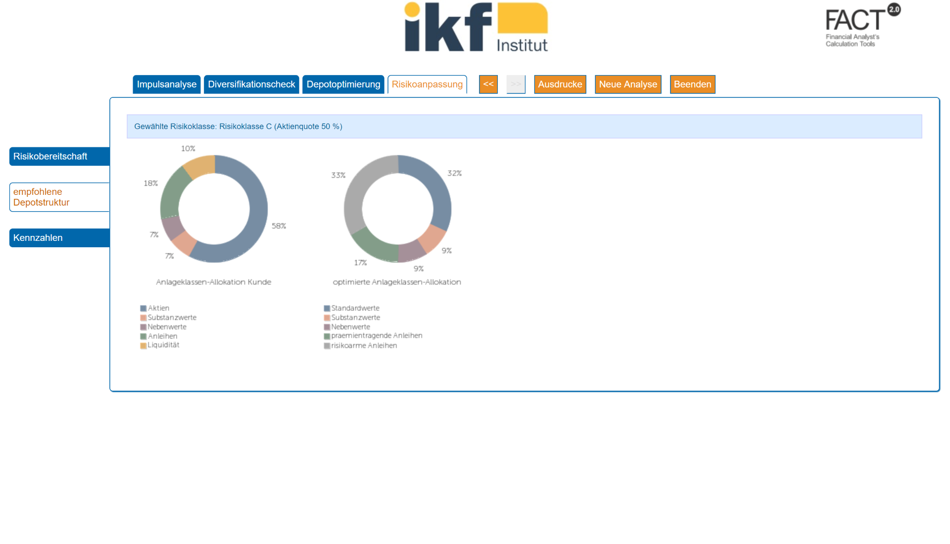This screenshot has width=950, height=544.
Task: Start a Neue Analyse
Action: pos(628,85)
